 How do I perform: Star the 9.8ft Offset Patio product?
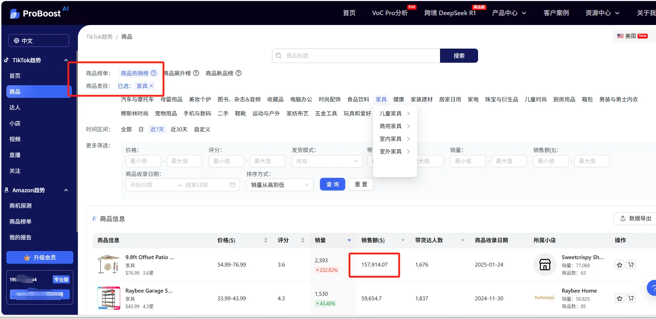tap(619, 264)
